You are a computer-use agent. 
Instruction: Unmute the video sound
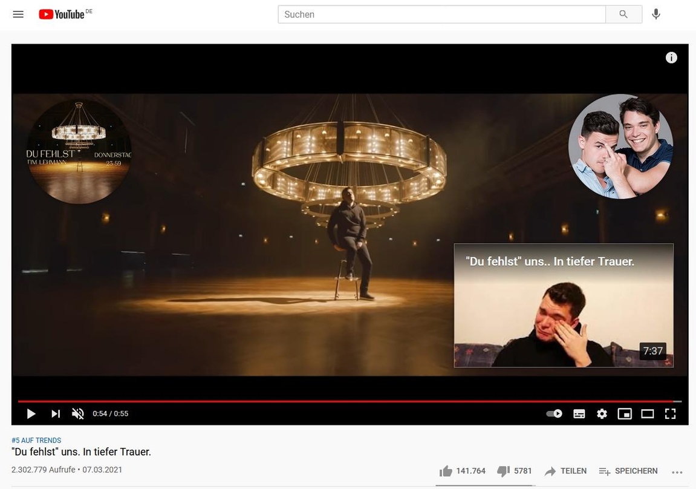coord(77,414)
